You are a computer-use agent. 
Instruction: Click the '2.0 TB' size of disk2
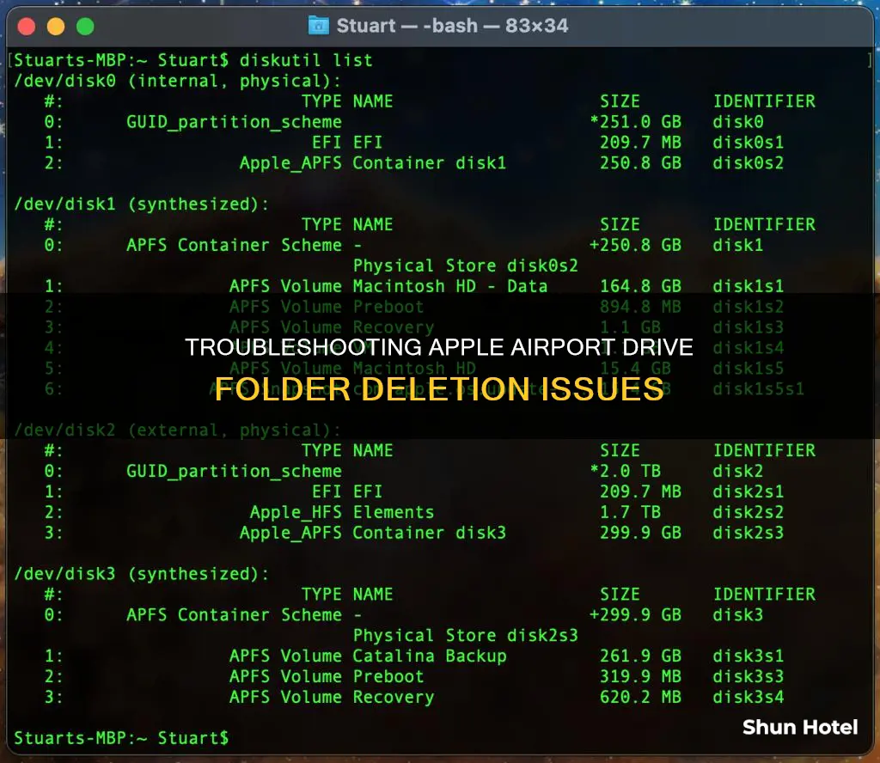(630, 471)
